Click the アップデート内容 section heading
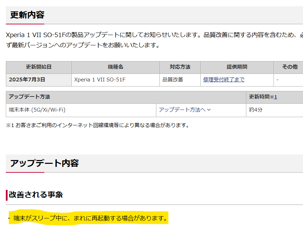This screenshot has height=227, width=303. (x=44, y=163)
